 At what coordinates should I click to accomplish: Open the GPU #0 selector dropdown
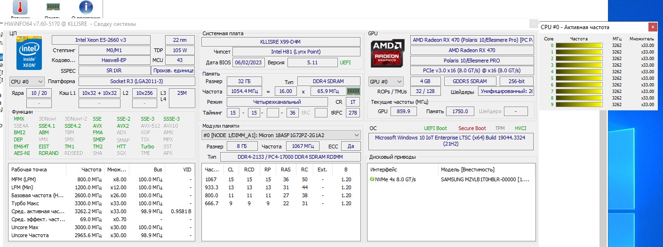[x=386, y=81]
